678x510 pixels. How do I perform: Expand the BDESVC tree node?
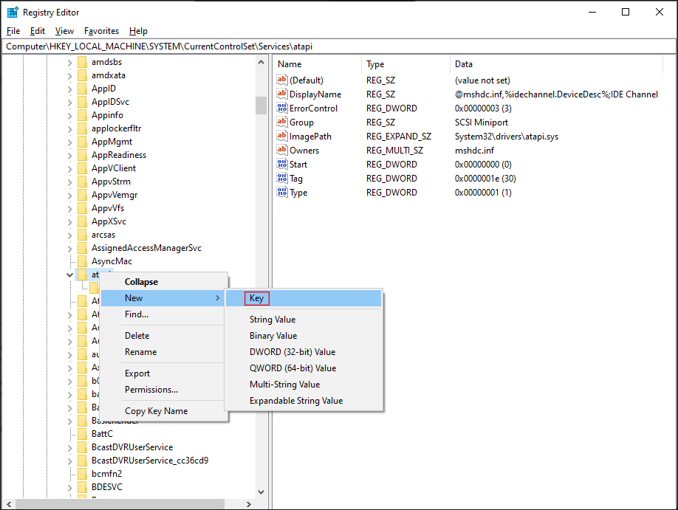coord(70,488)
